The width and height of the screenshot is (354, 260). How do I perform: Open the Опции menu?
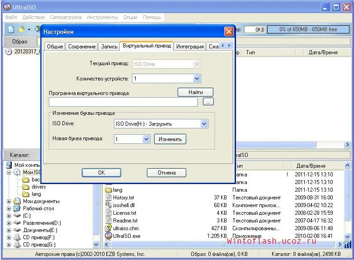point(130,17)
